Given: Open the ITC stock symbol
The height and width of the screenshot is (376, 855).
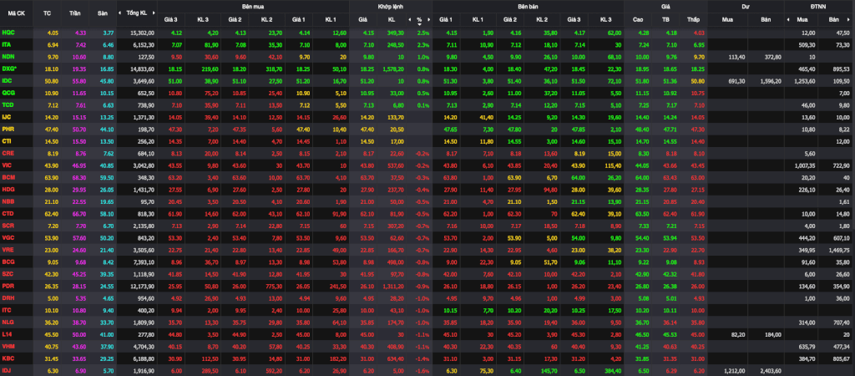Looking at the screenshot, I should click(x=7, y=310).
